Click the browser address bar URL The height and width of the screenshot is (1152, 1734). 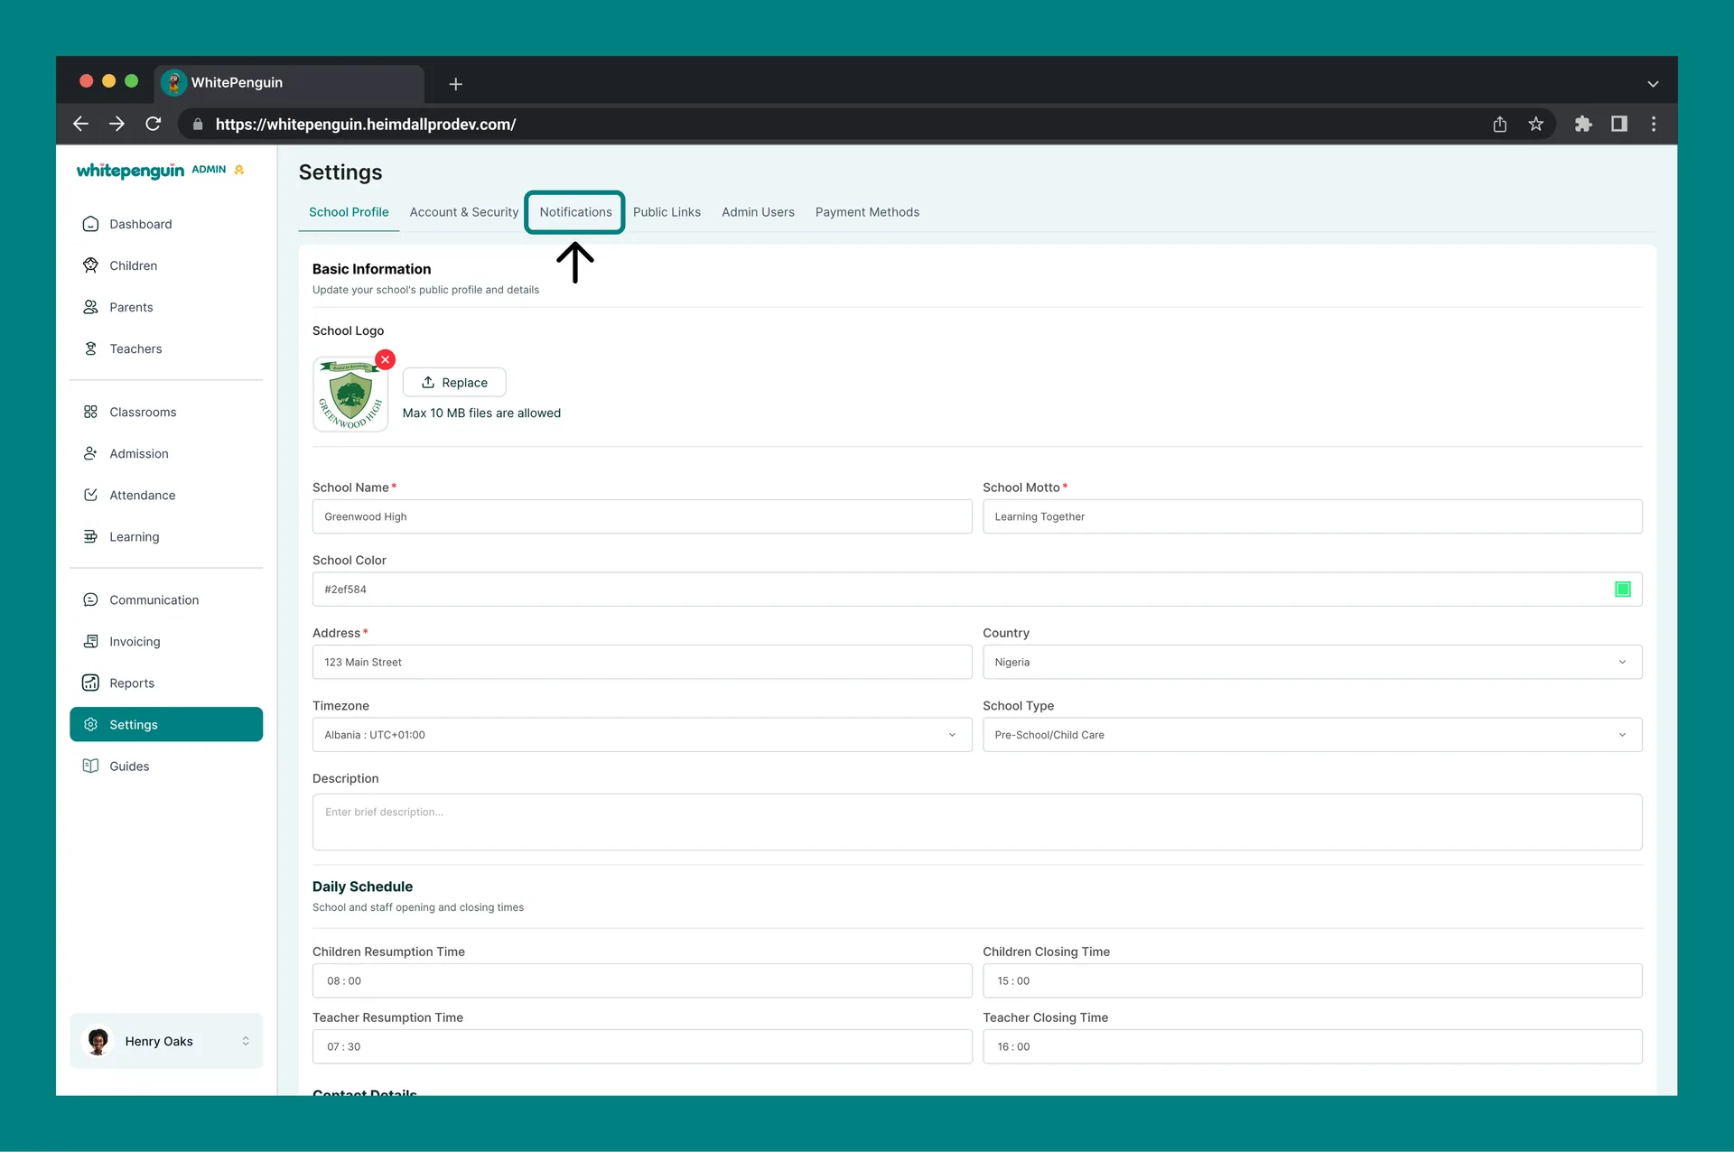pos(366,125)
